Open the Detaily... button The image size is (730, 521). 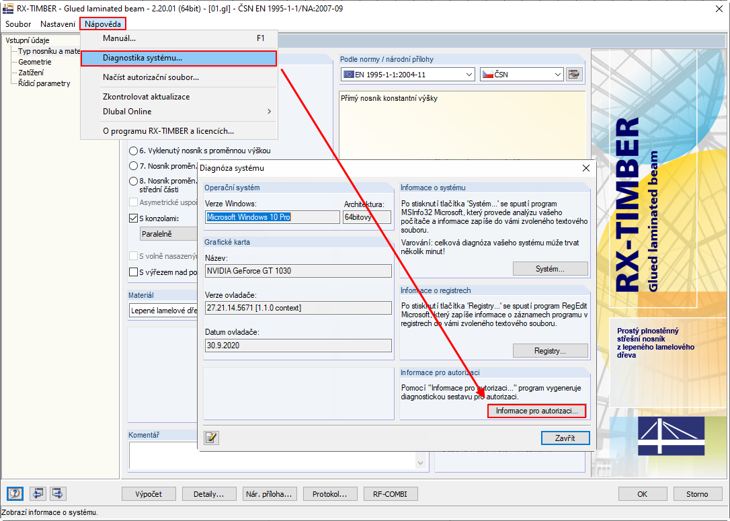tap(209, 494)
